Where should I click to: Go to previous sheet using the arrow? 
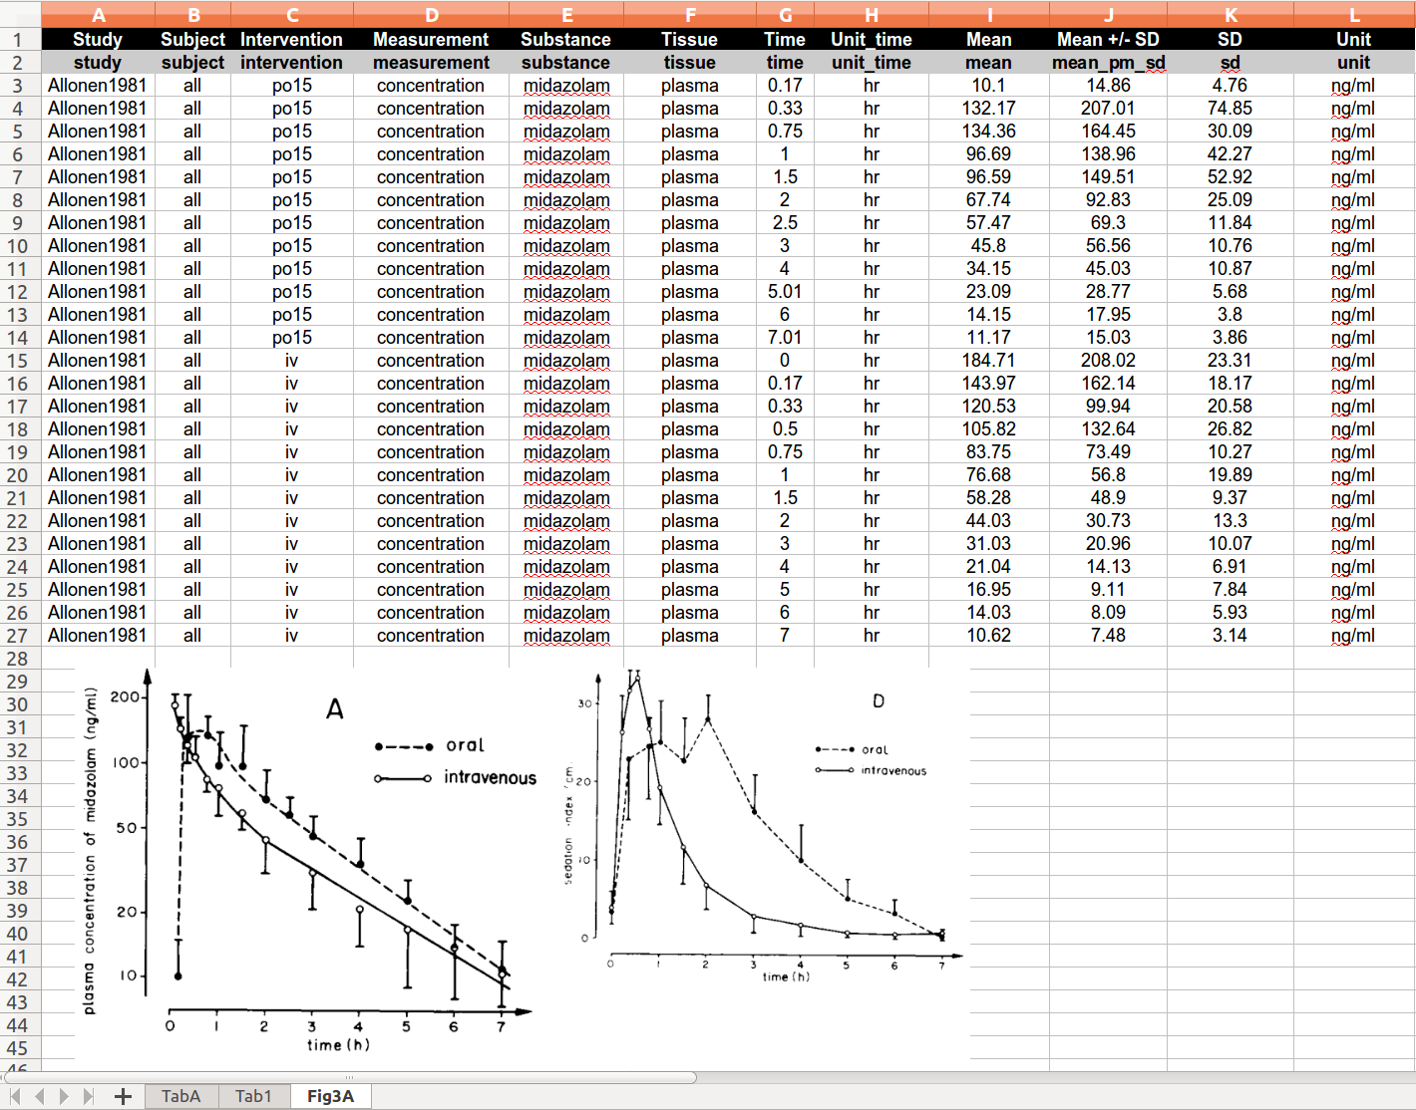(40, 1096)
